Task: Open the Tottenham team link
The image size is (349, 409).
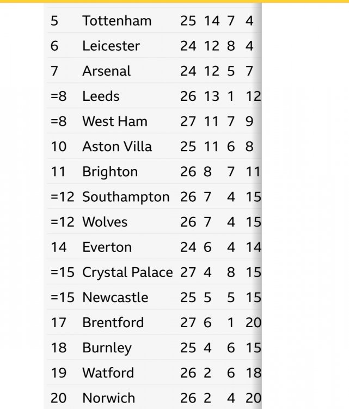Action: 117,21
